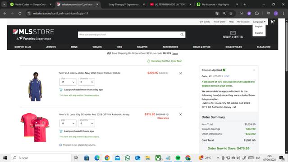Open Scarves category
Screen dimensions: 288x162
click(142, 47)
